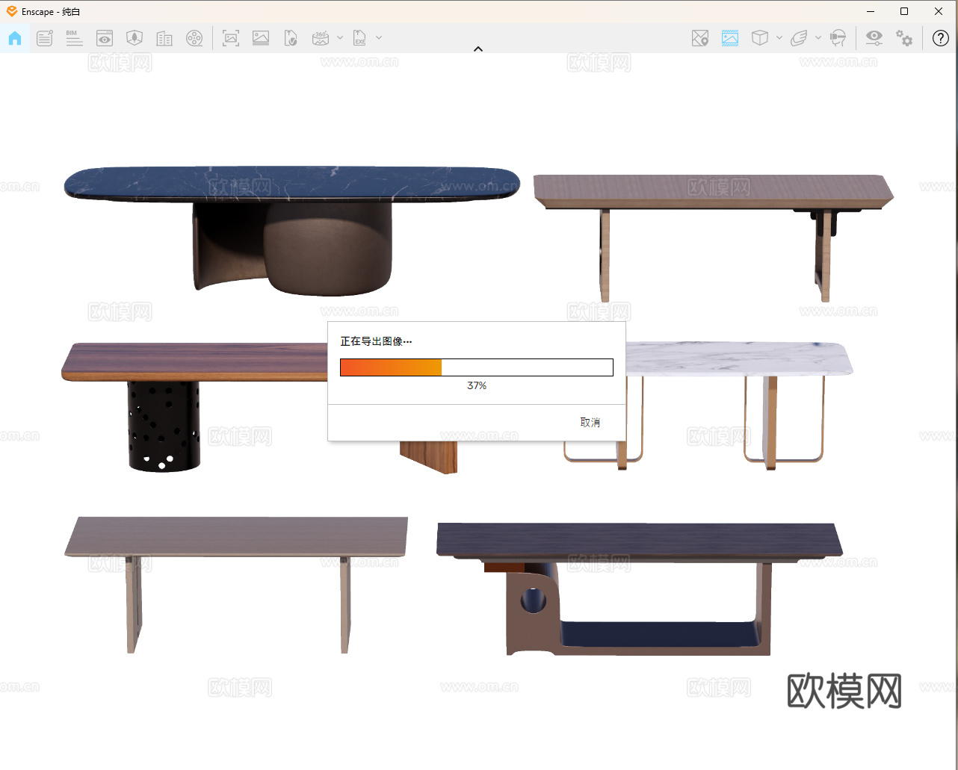Click the walnut table with black perforated base
Image resolution: width=958 pixels, height=770 pixels.
pyautogui.click(x=194, y=407)
